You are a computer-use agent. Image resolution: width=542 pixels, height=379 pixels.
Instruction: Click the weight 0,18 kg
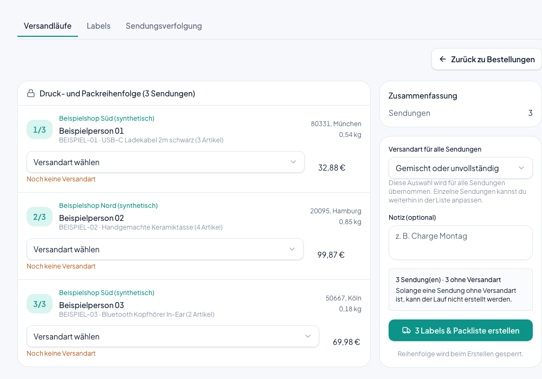350,309
